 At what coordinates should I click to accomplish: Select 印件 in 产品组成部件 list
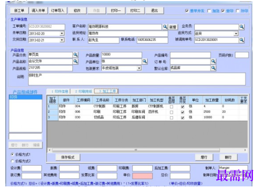[x=25, y=97]
